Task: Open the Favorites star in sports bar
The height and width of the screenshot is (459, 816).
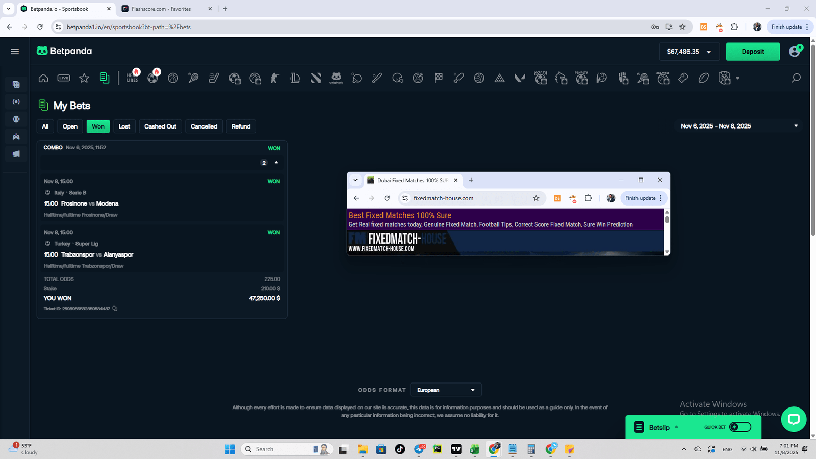Action: 84,78
